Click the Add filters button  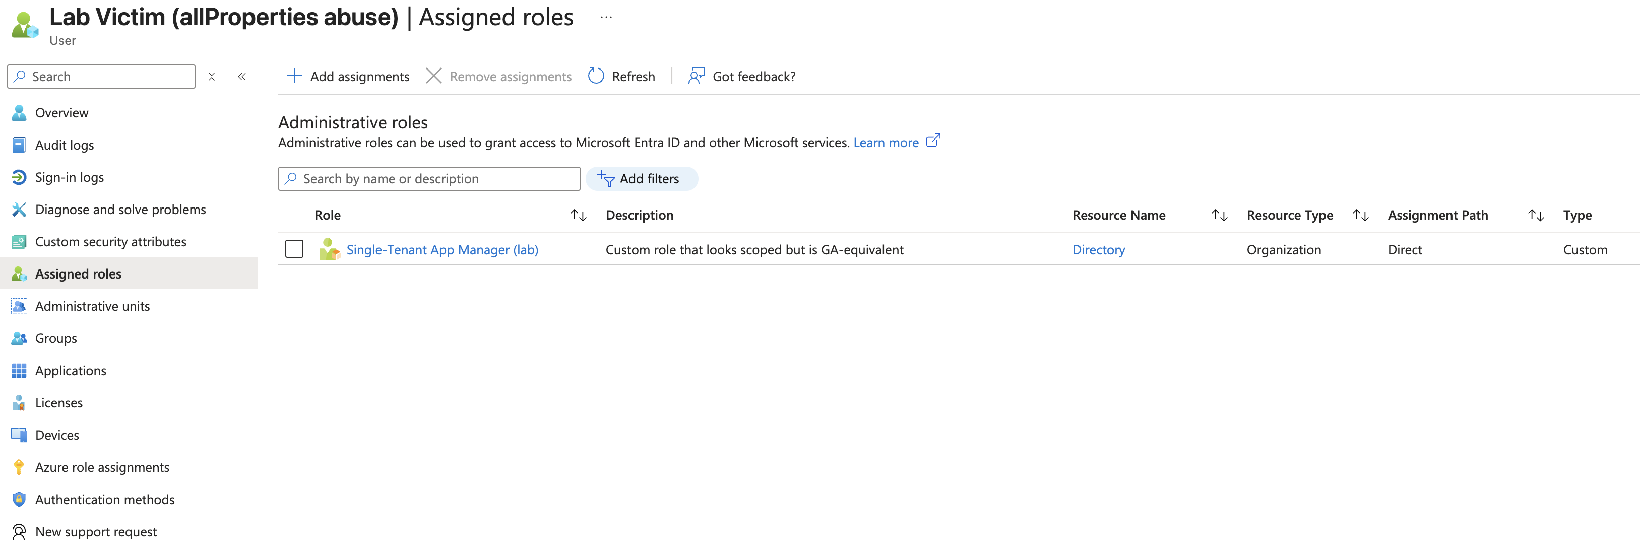coord(642,179)
